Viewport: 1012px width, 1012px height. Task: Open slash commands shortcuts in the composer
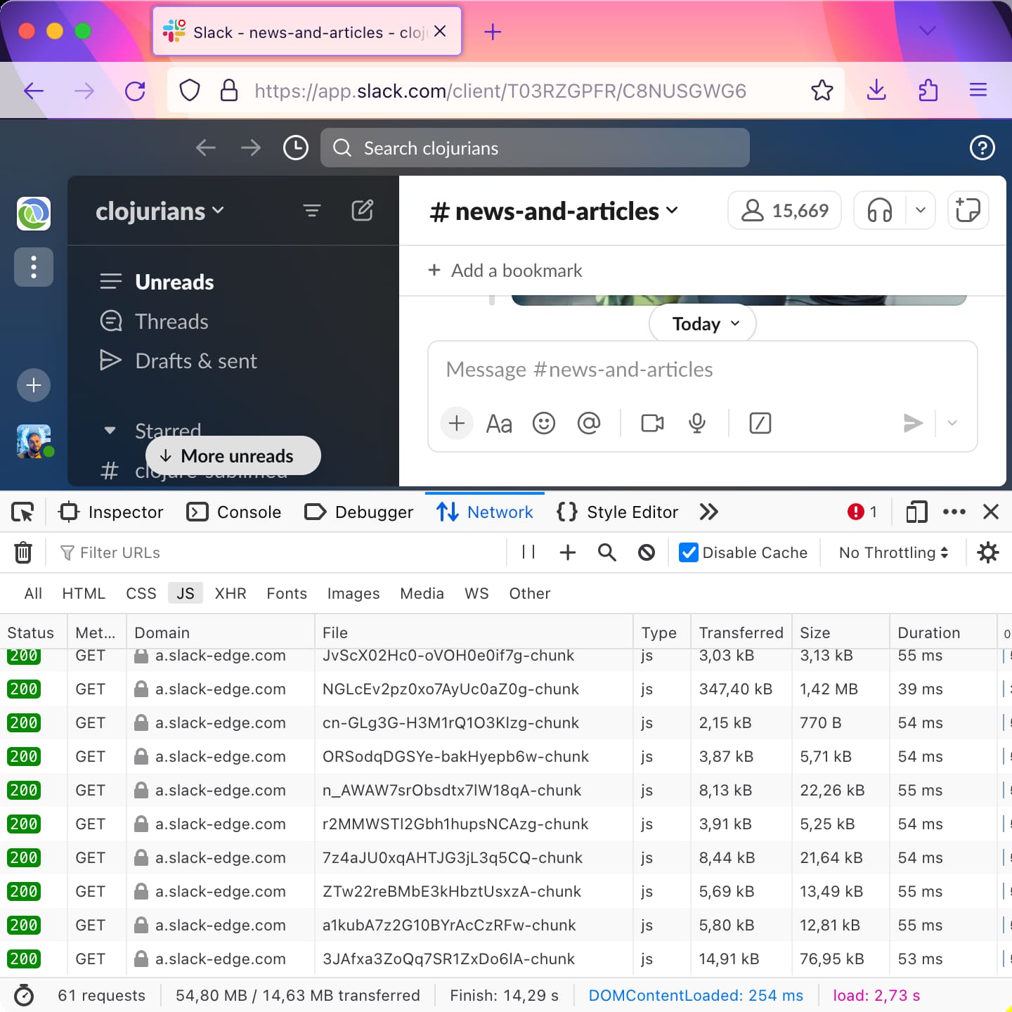(760, 423)
